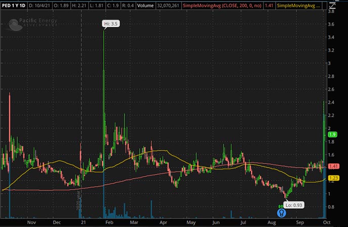Click the yellow 1.23 moving average tag

[x=333, y=178]
